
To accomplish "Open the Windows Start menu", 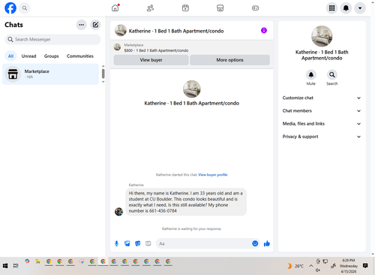I will click(x=5, y=266).
